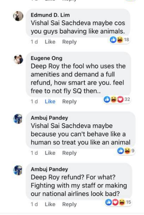View the 15 reactions on Ambuj's refund comment

pyautogui.click(x=118, y=202)
